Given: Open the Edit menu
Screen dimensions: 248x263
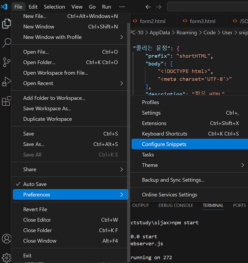Looking at the screenshot, I should [x=33, y=7].
